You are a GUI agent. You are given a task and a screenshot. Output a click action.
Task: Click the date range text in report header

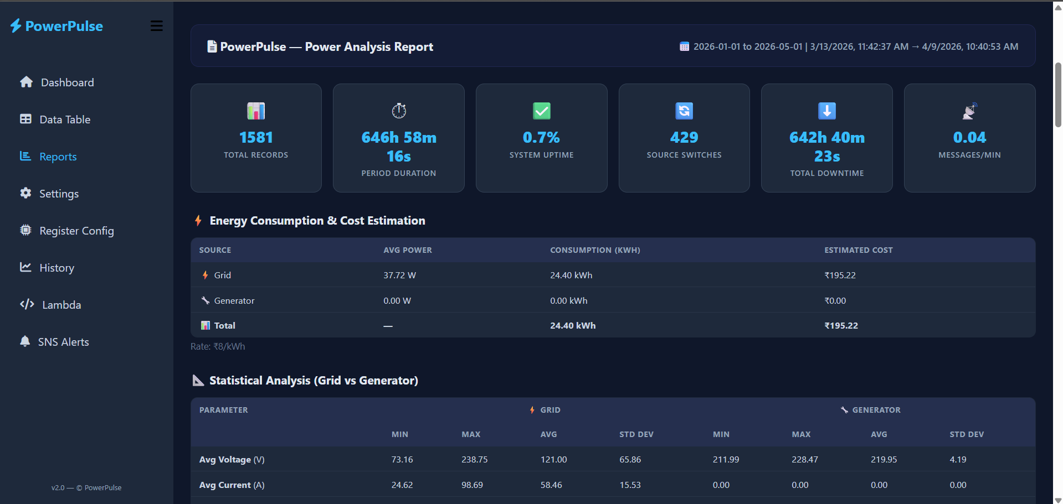856,46
